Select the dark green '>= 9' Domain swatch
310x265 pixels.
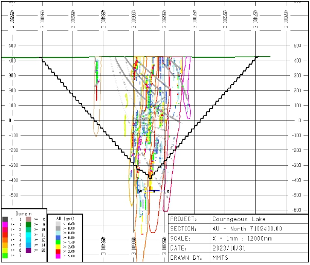(x=28, y=224)
